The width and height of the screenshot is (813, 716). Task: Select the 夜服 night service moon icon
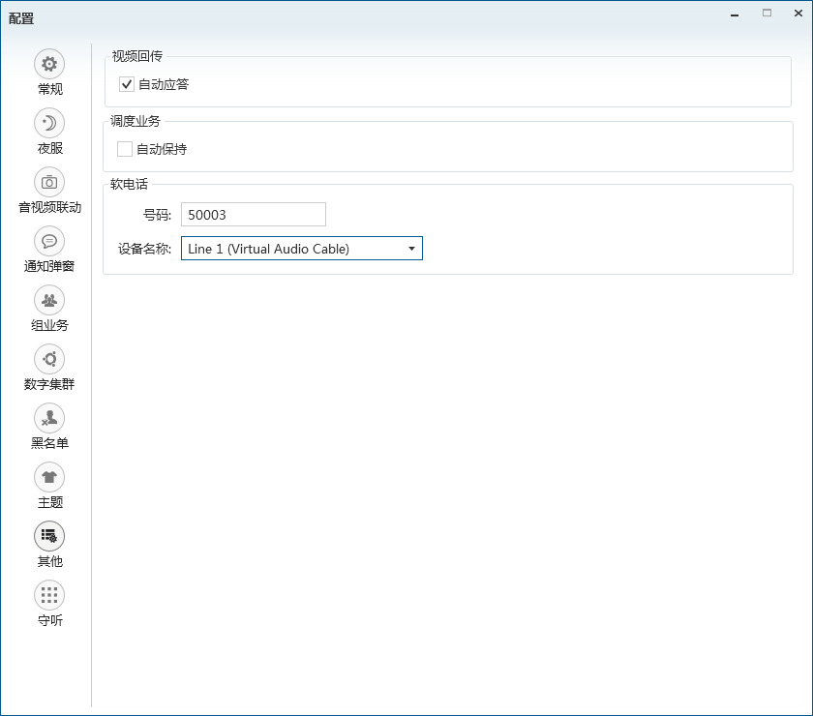click(49, 123)
